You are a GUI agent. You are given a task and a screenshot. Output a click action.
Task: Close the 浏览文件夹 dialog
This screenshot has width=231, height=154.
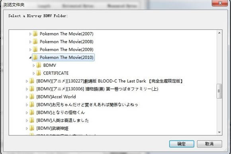click(x=220, y=3)
